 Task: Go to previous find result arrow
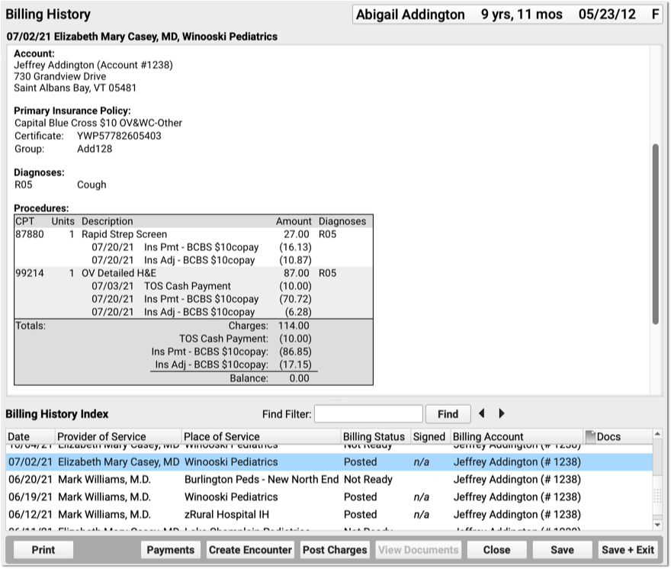482,413
